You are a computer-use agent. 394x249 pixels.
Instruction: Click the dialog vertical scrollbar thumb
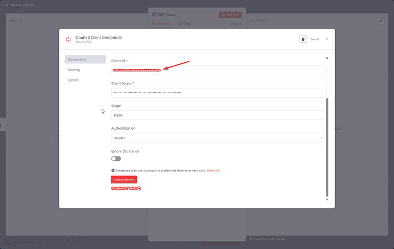coord(327,147)
